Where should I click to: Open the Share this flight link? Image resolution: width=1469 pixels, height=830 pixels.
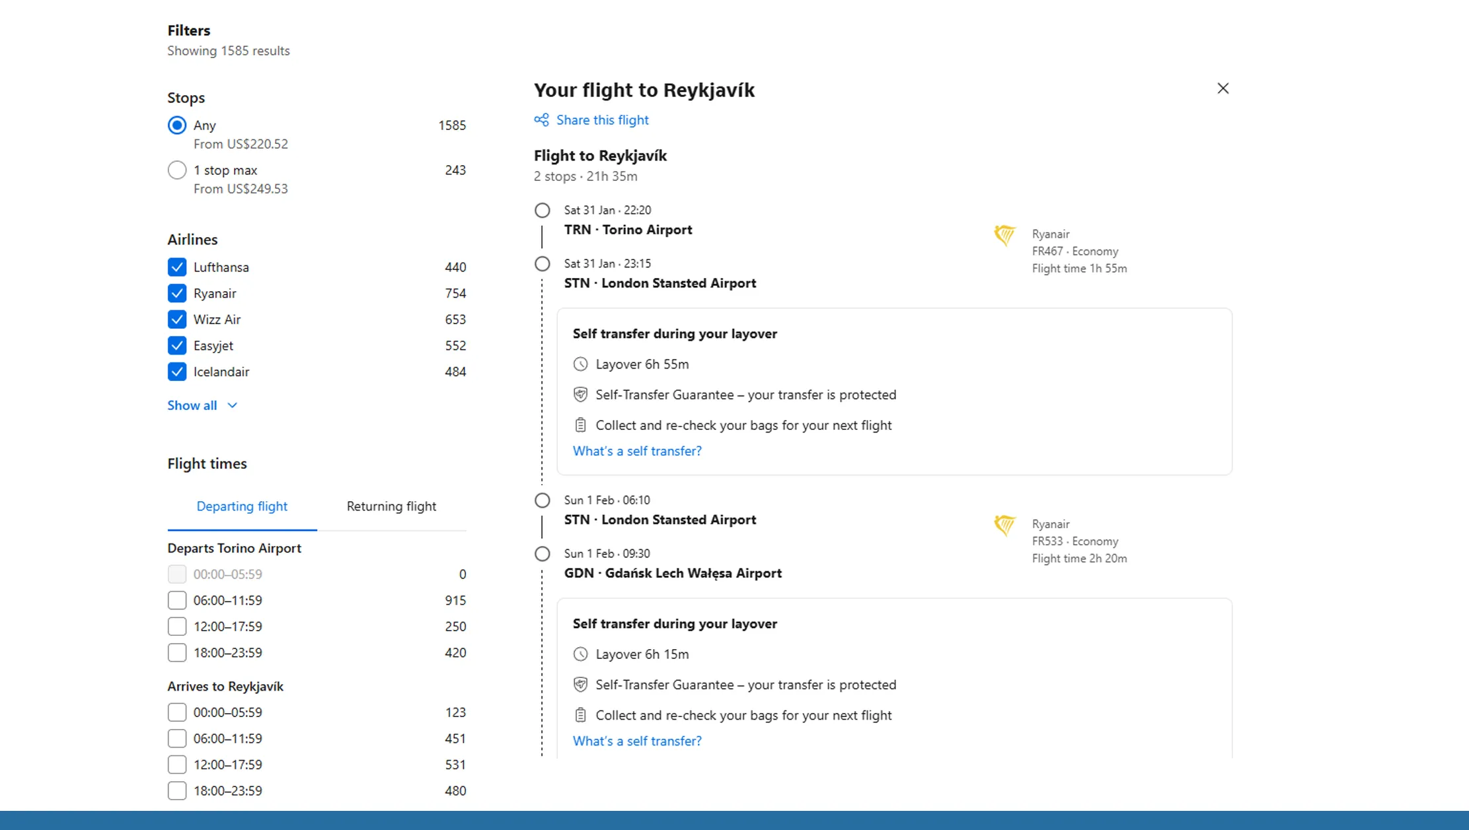pyautogui.click(x=602, y=120)
